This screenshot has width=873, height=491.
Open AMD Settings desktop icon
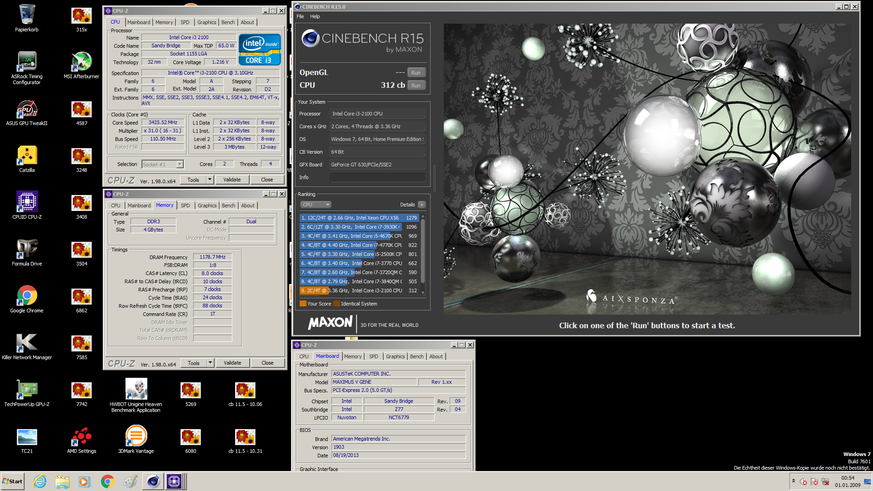81,440
